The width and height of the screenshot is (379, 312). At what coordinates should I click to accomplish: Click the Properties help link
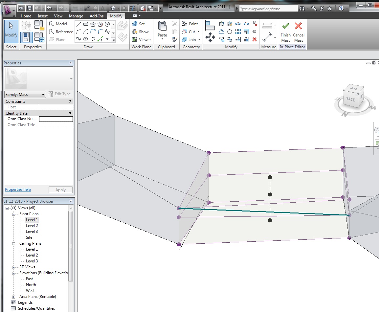pyautogui.click(x=18, y=189)
